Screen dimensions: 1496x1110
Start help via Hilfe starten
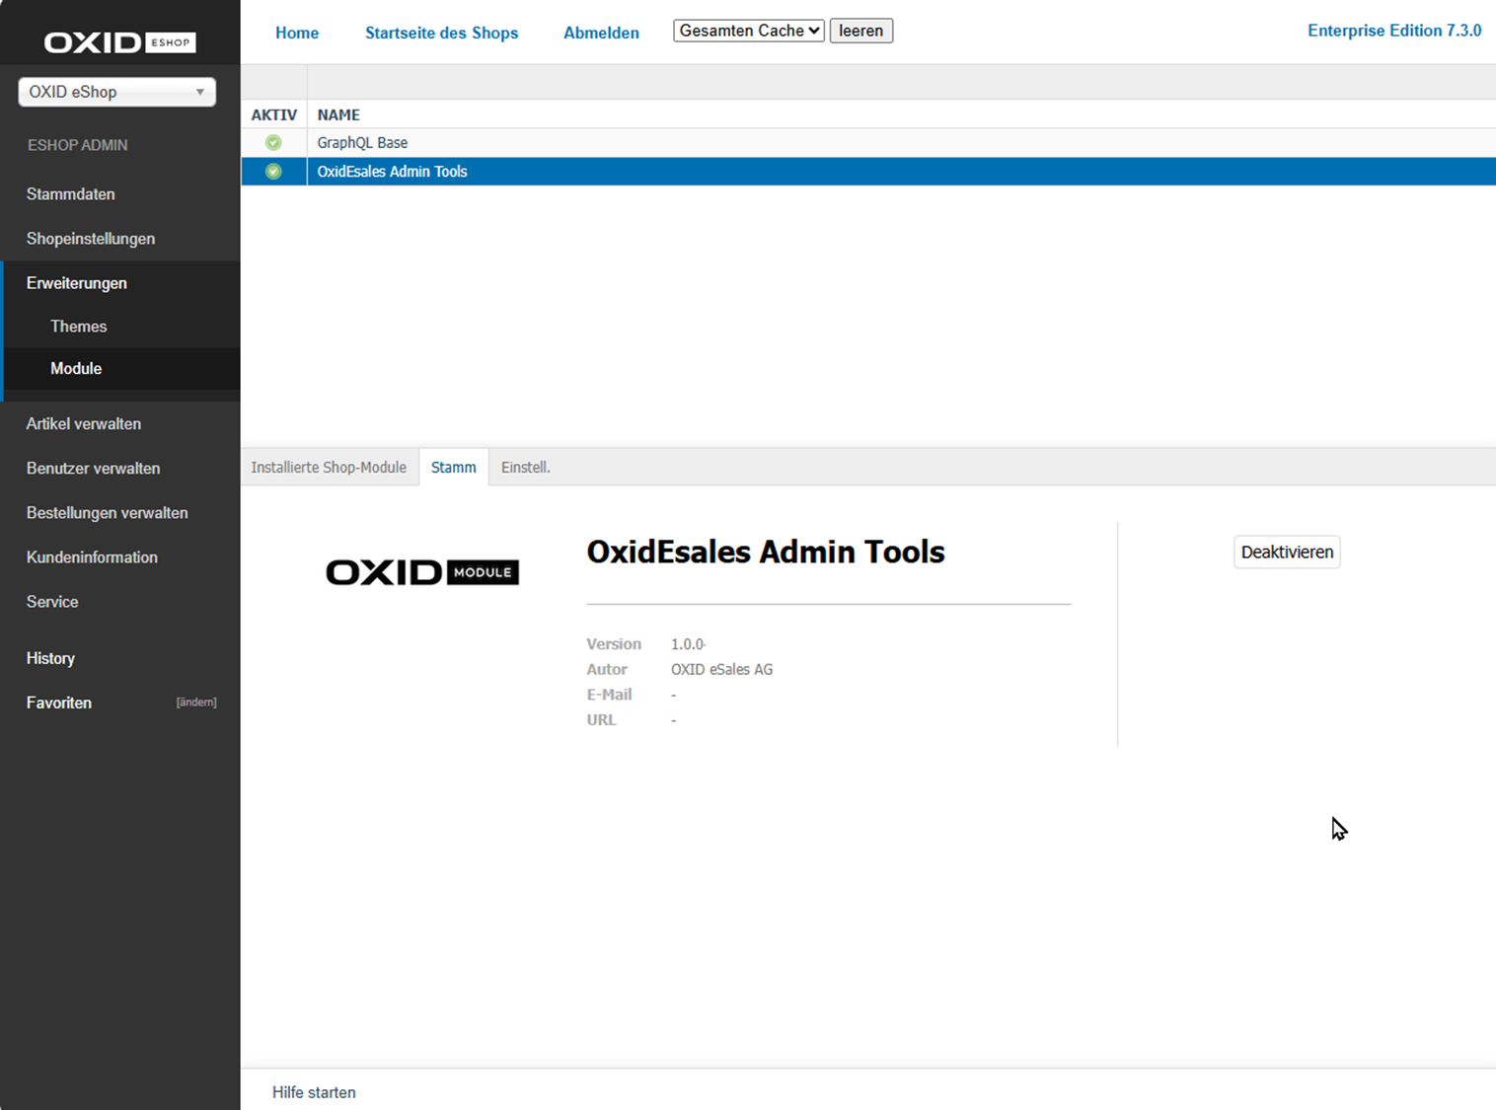[x=313, y=1092]
